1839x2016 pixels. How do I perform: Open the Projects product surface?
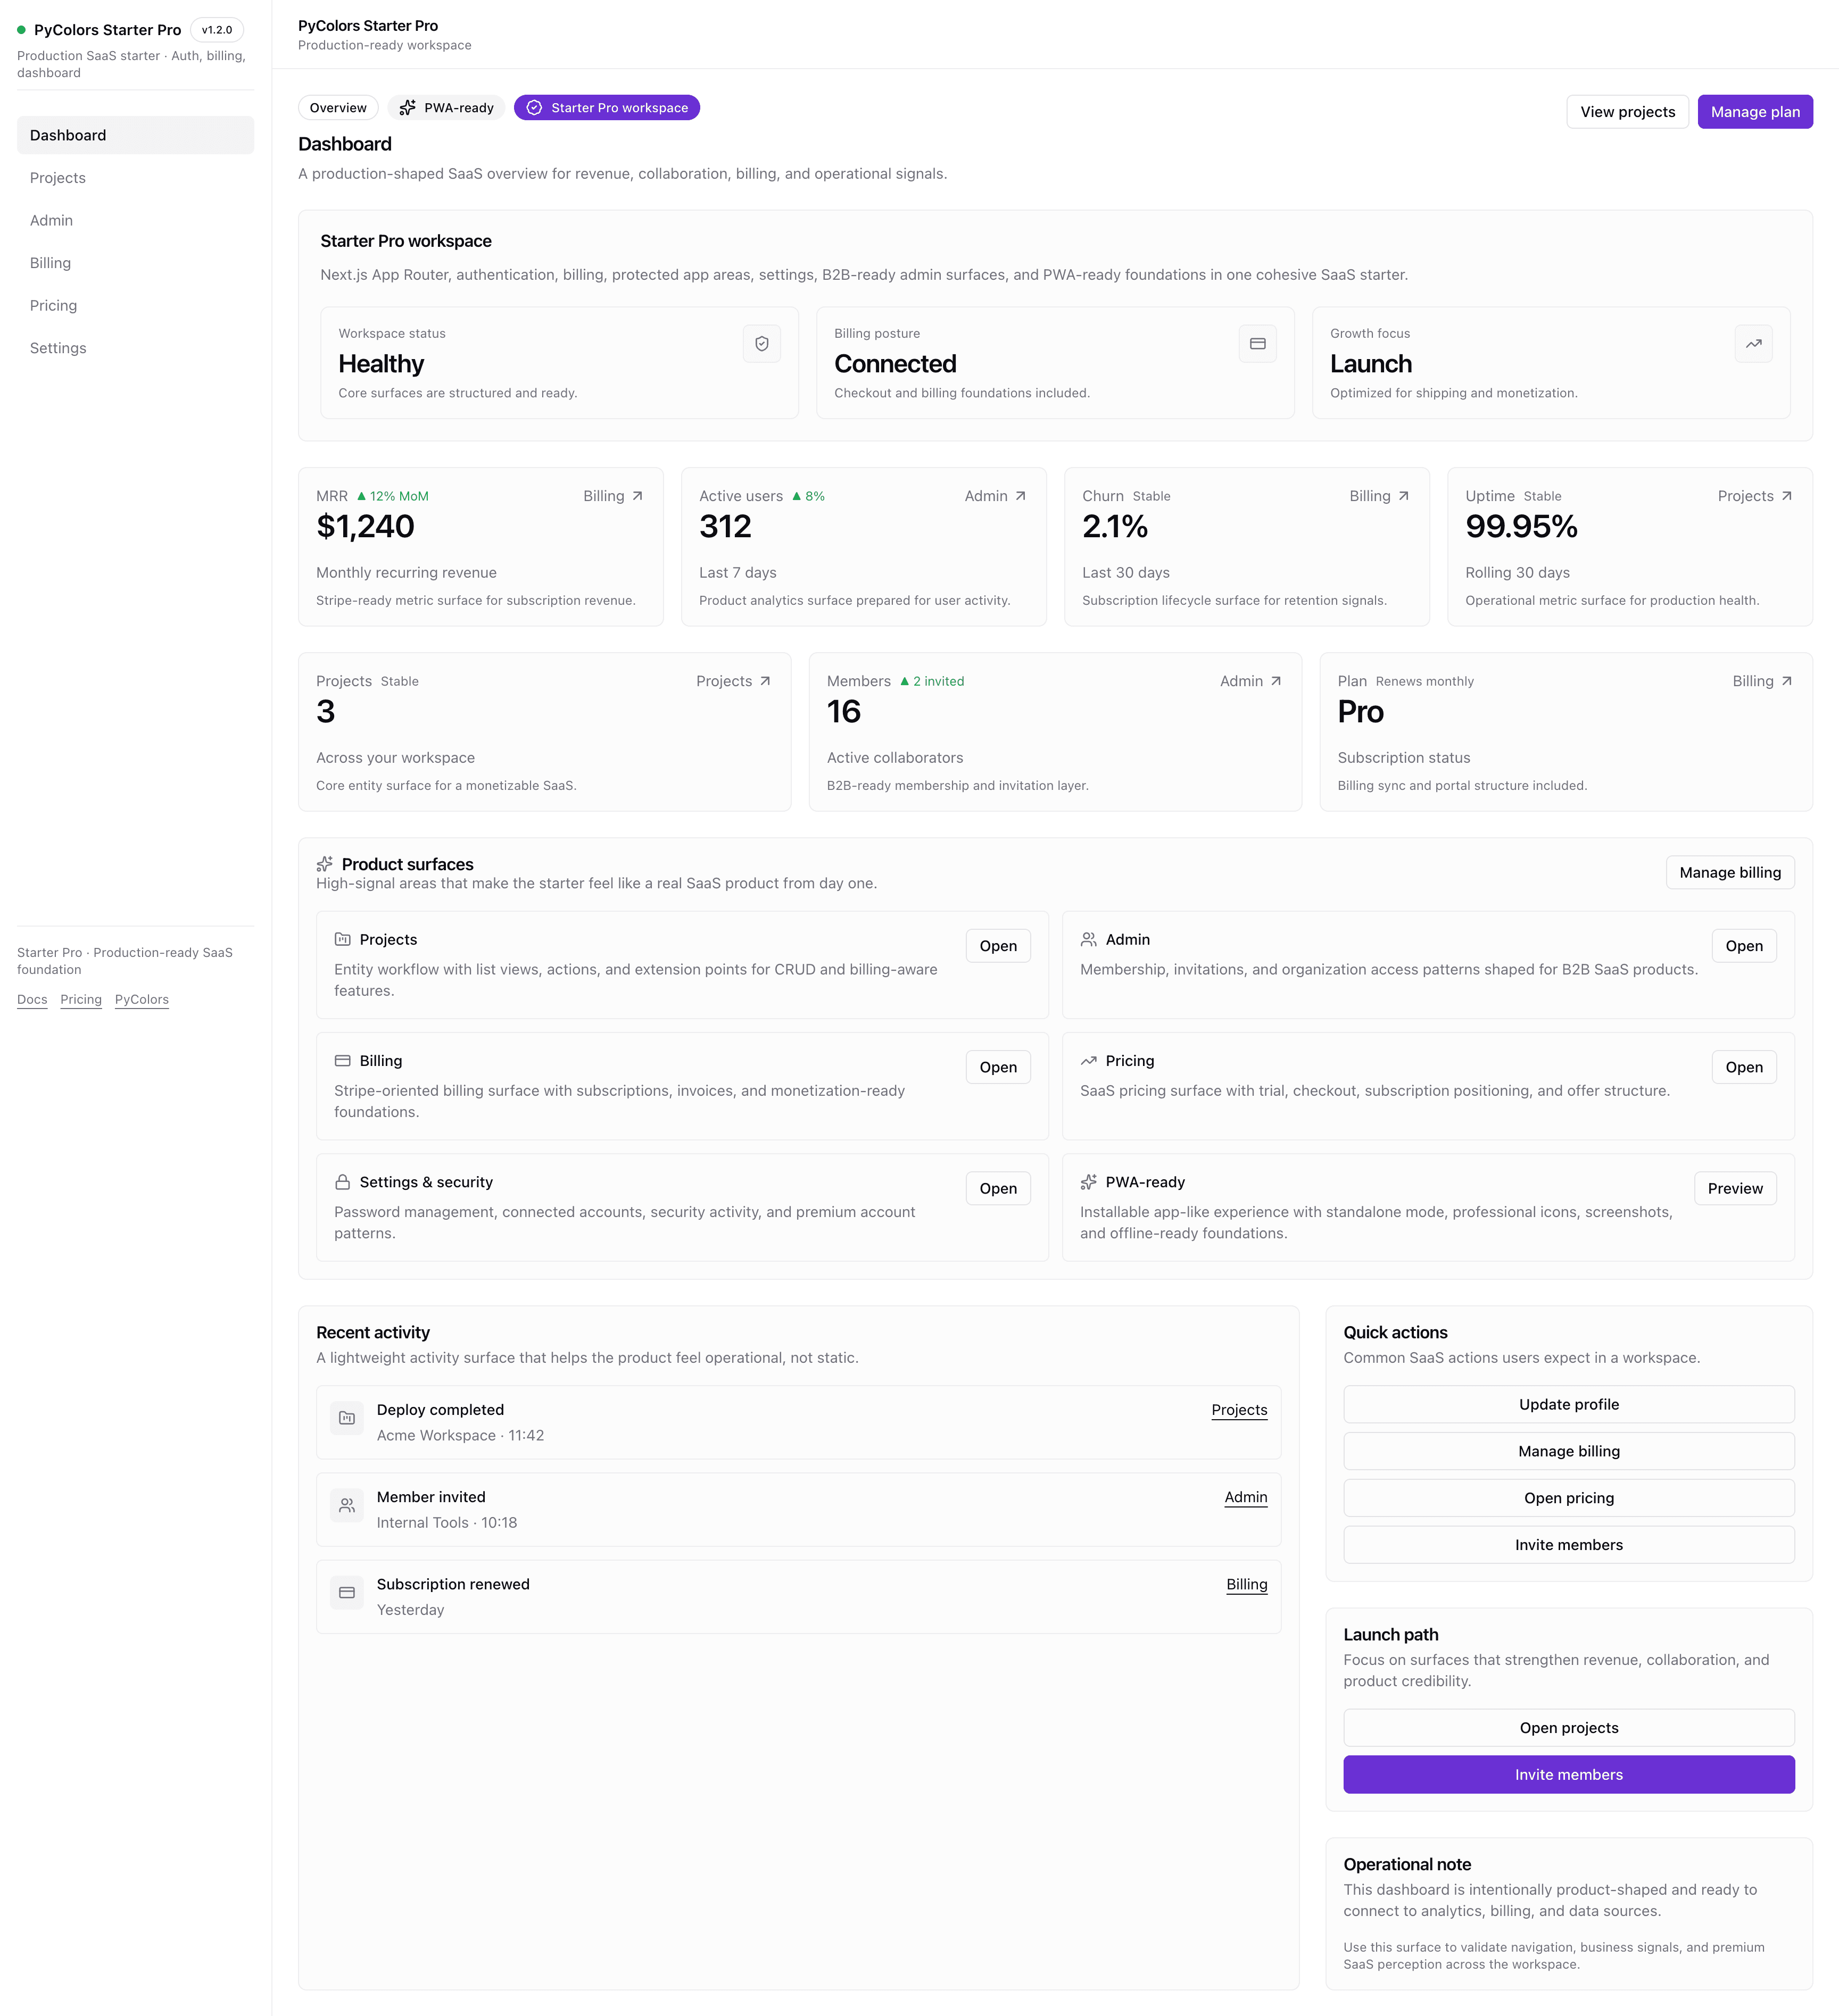(x=998, y=946)
